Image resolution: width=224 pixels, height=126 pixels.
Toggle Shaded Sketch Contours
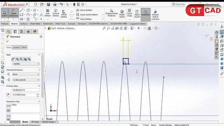pyautogui.click(x=155, y=15)
